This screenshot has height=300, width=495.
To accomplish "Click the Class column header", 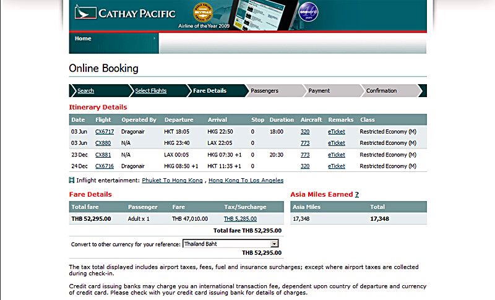I will tap(368, 120).
